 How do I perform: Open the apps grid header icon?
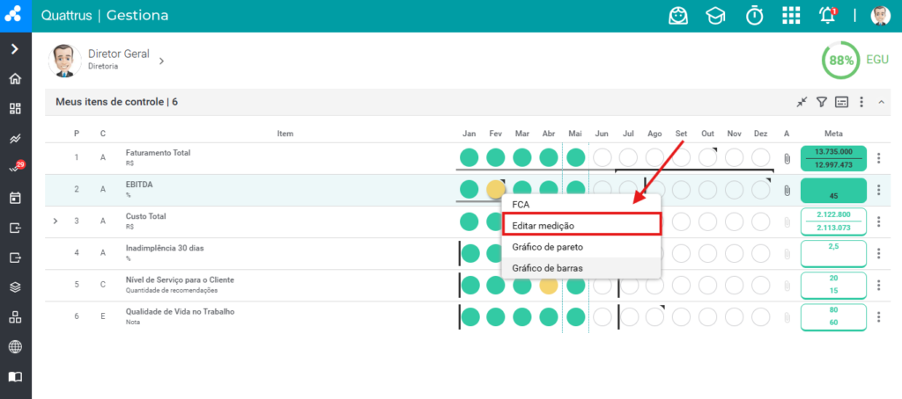[x=791, y=16]
